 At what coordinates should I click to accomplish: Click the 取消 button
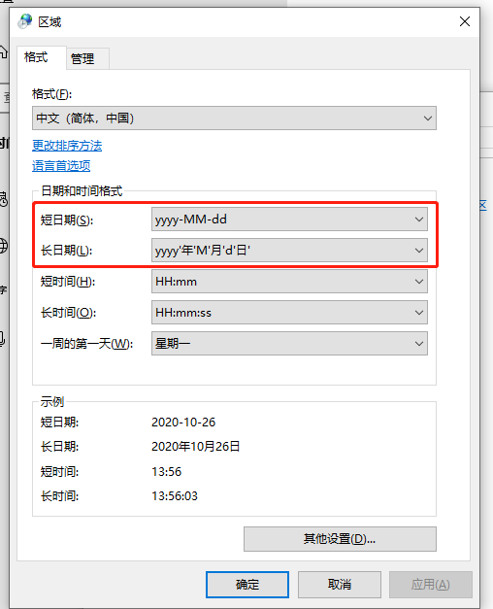340,584
